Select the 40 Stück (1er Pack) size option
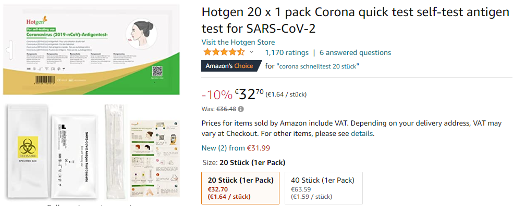The height and width of the screenshot is (206, 513). point(324,188)
